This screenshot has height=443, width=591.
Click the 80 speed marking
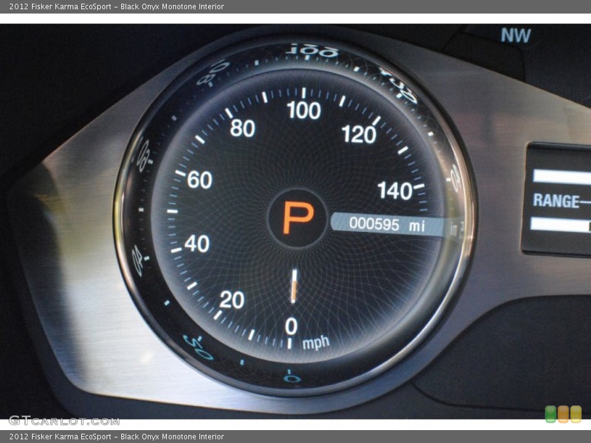tap(243, 128)
